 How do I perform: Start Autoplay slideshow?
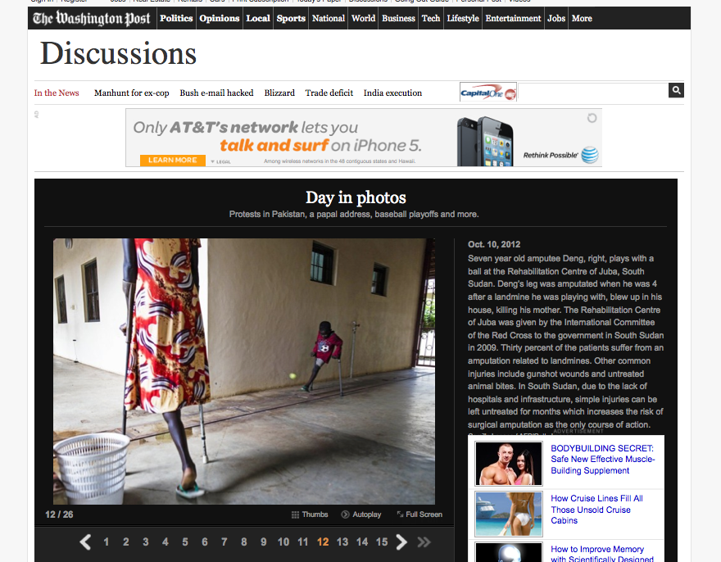(x=361, y=514)
